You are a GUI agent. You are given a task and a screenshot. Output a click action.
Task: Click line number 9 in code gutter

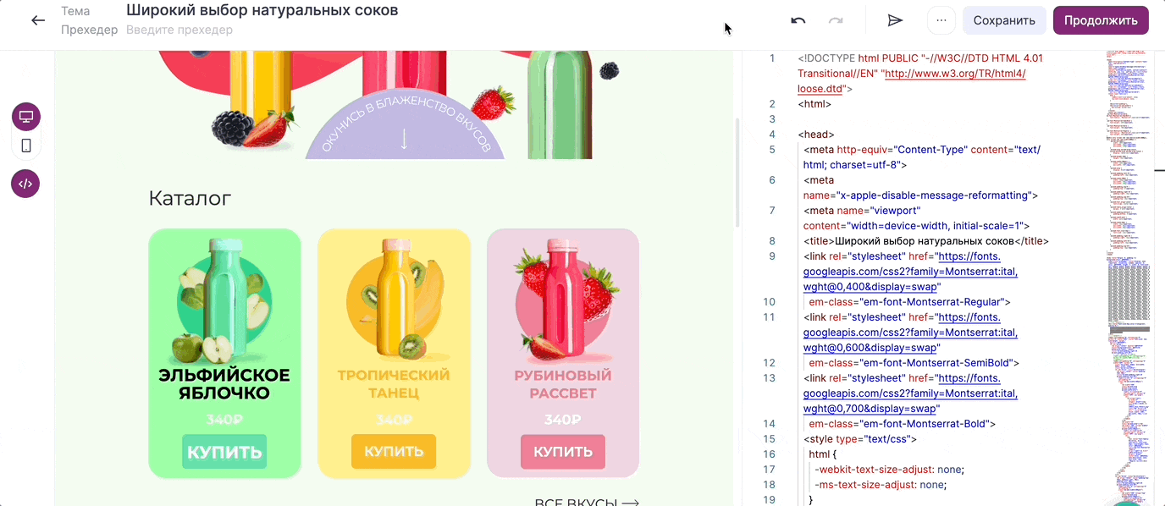click(x=771, y=256)
